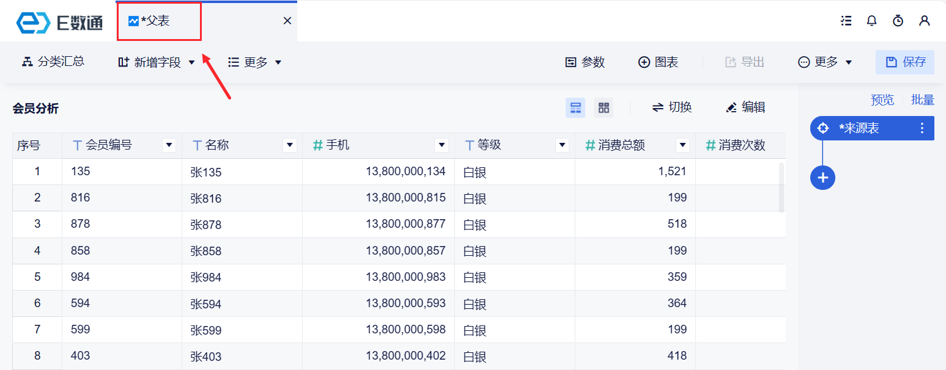Open the task list icon

point(846,21)
